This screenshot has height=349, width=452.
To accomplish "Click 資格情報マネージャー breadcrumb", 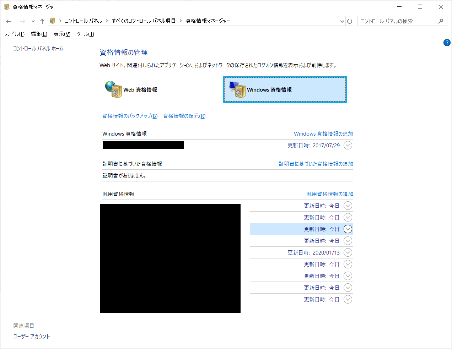I will pos(208,21).
